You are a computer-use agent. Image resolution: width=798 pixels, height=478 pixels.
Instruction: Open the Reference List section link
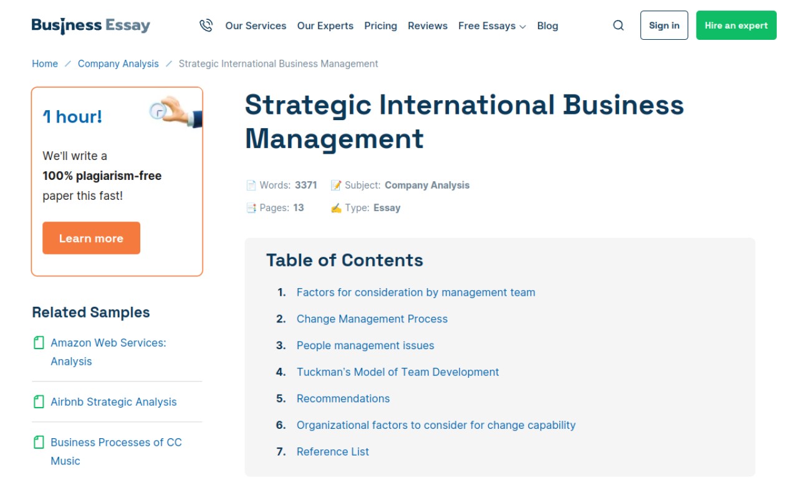tap(332, 452)
